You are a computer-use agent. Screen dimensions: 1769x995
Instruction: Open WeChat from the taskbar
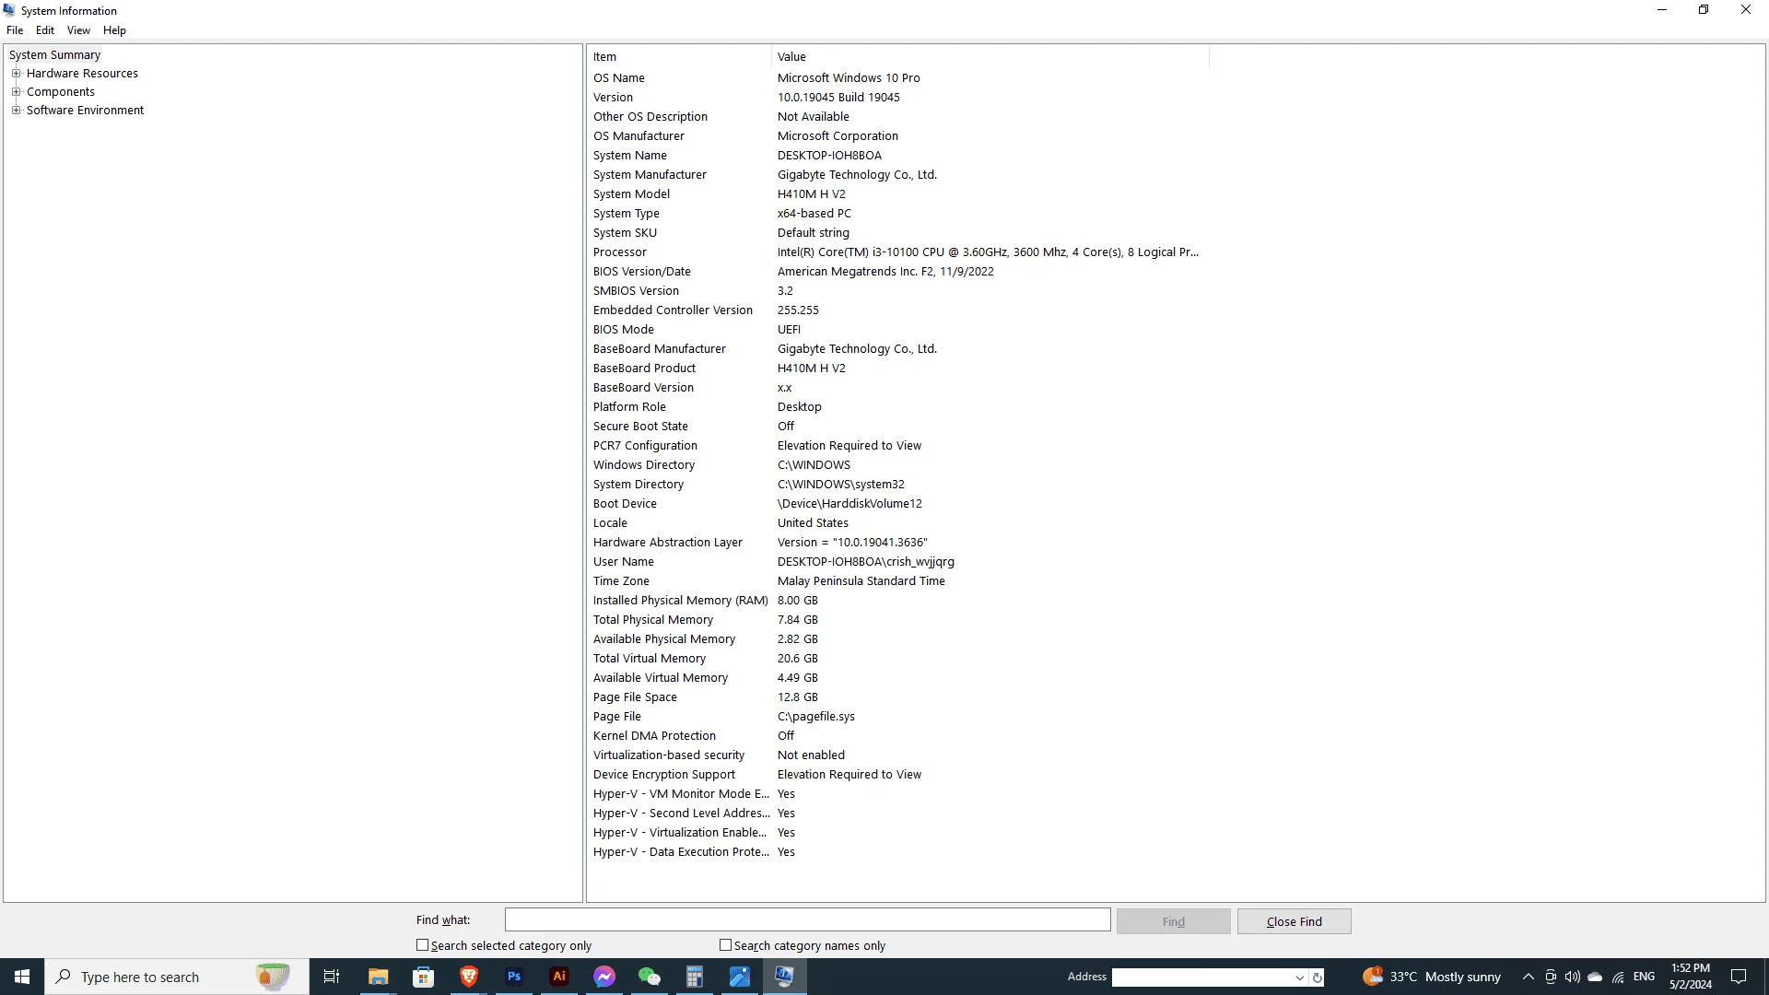(649, 977)
